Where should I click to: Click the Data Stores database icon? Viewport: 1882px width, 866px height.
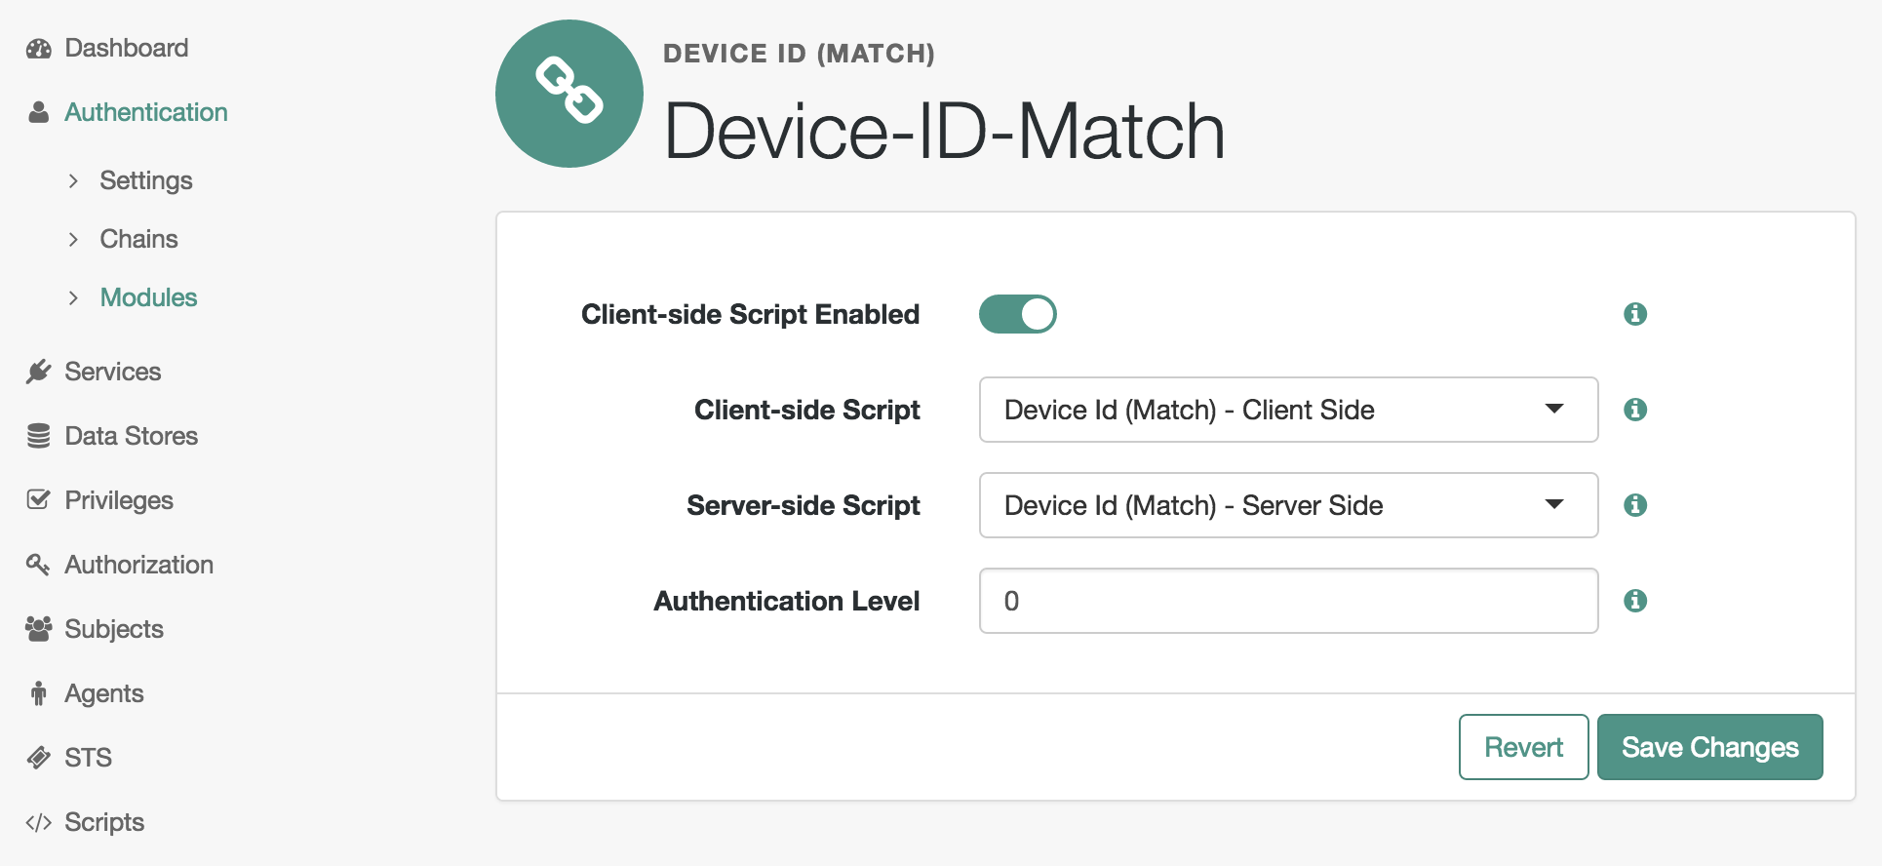(39, 436)
